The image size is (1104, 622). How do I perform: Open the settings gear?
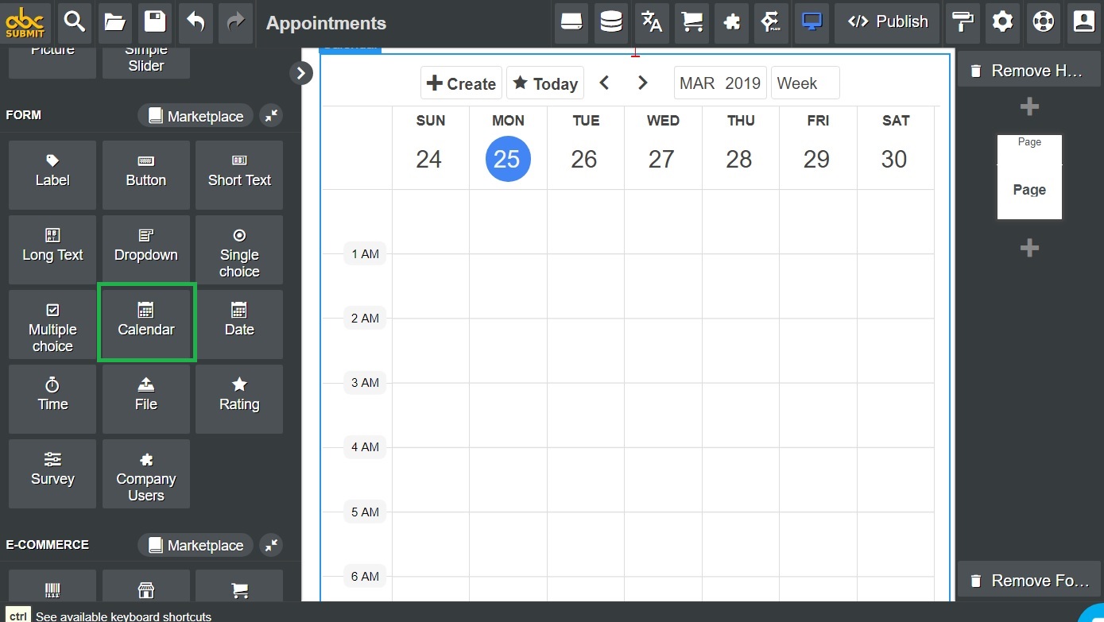point(1002,23)
